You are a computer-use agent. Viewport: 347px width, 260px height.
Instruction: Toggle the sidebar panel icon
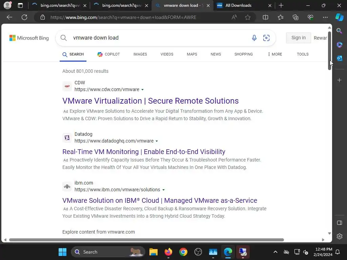pyautogui.click(x=339, y=223)
